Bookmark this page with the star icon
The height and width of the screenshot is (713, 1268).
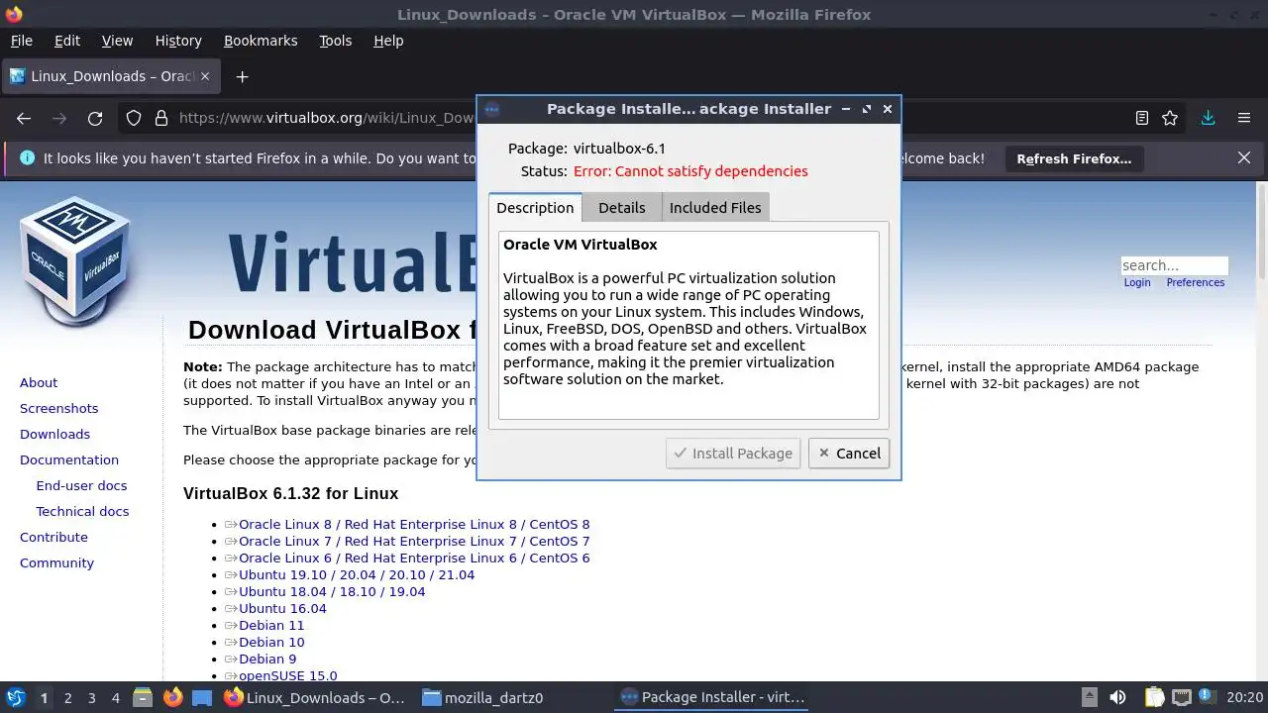(x=1170, y=118)
